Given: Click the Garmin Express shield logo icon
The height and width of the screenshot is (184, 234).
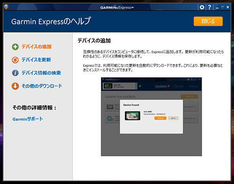Looking at the screenshot, I should coord(6,7).
